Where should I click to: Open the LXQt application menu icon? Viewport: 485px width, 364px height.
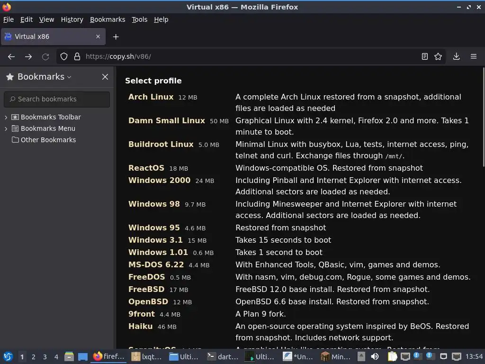(8, 356)
